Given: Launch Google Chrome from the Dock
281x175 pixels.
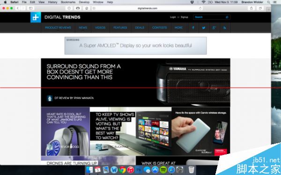Looking at the screenshot, I should [x=122, y=170].
